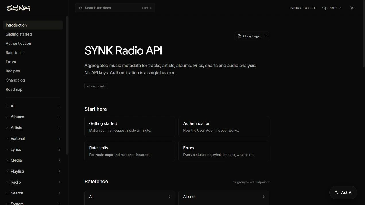Click the SYNK Radio API heading
Screen dimensions: 365x205
(x=123, y=51)
